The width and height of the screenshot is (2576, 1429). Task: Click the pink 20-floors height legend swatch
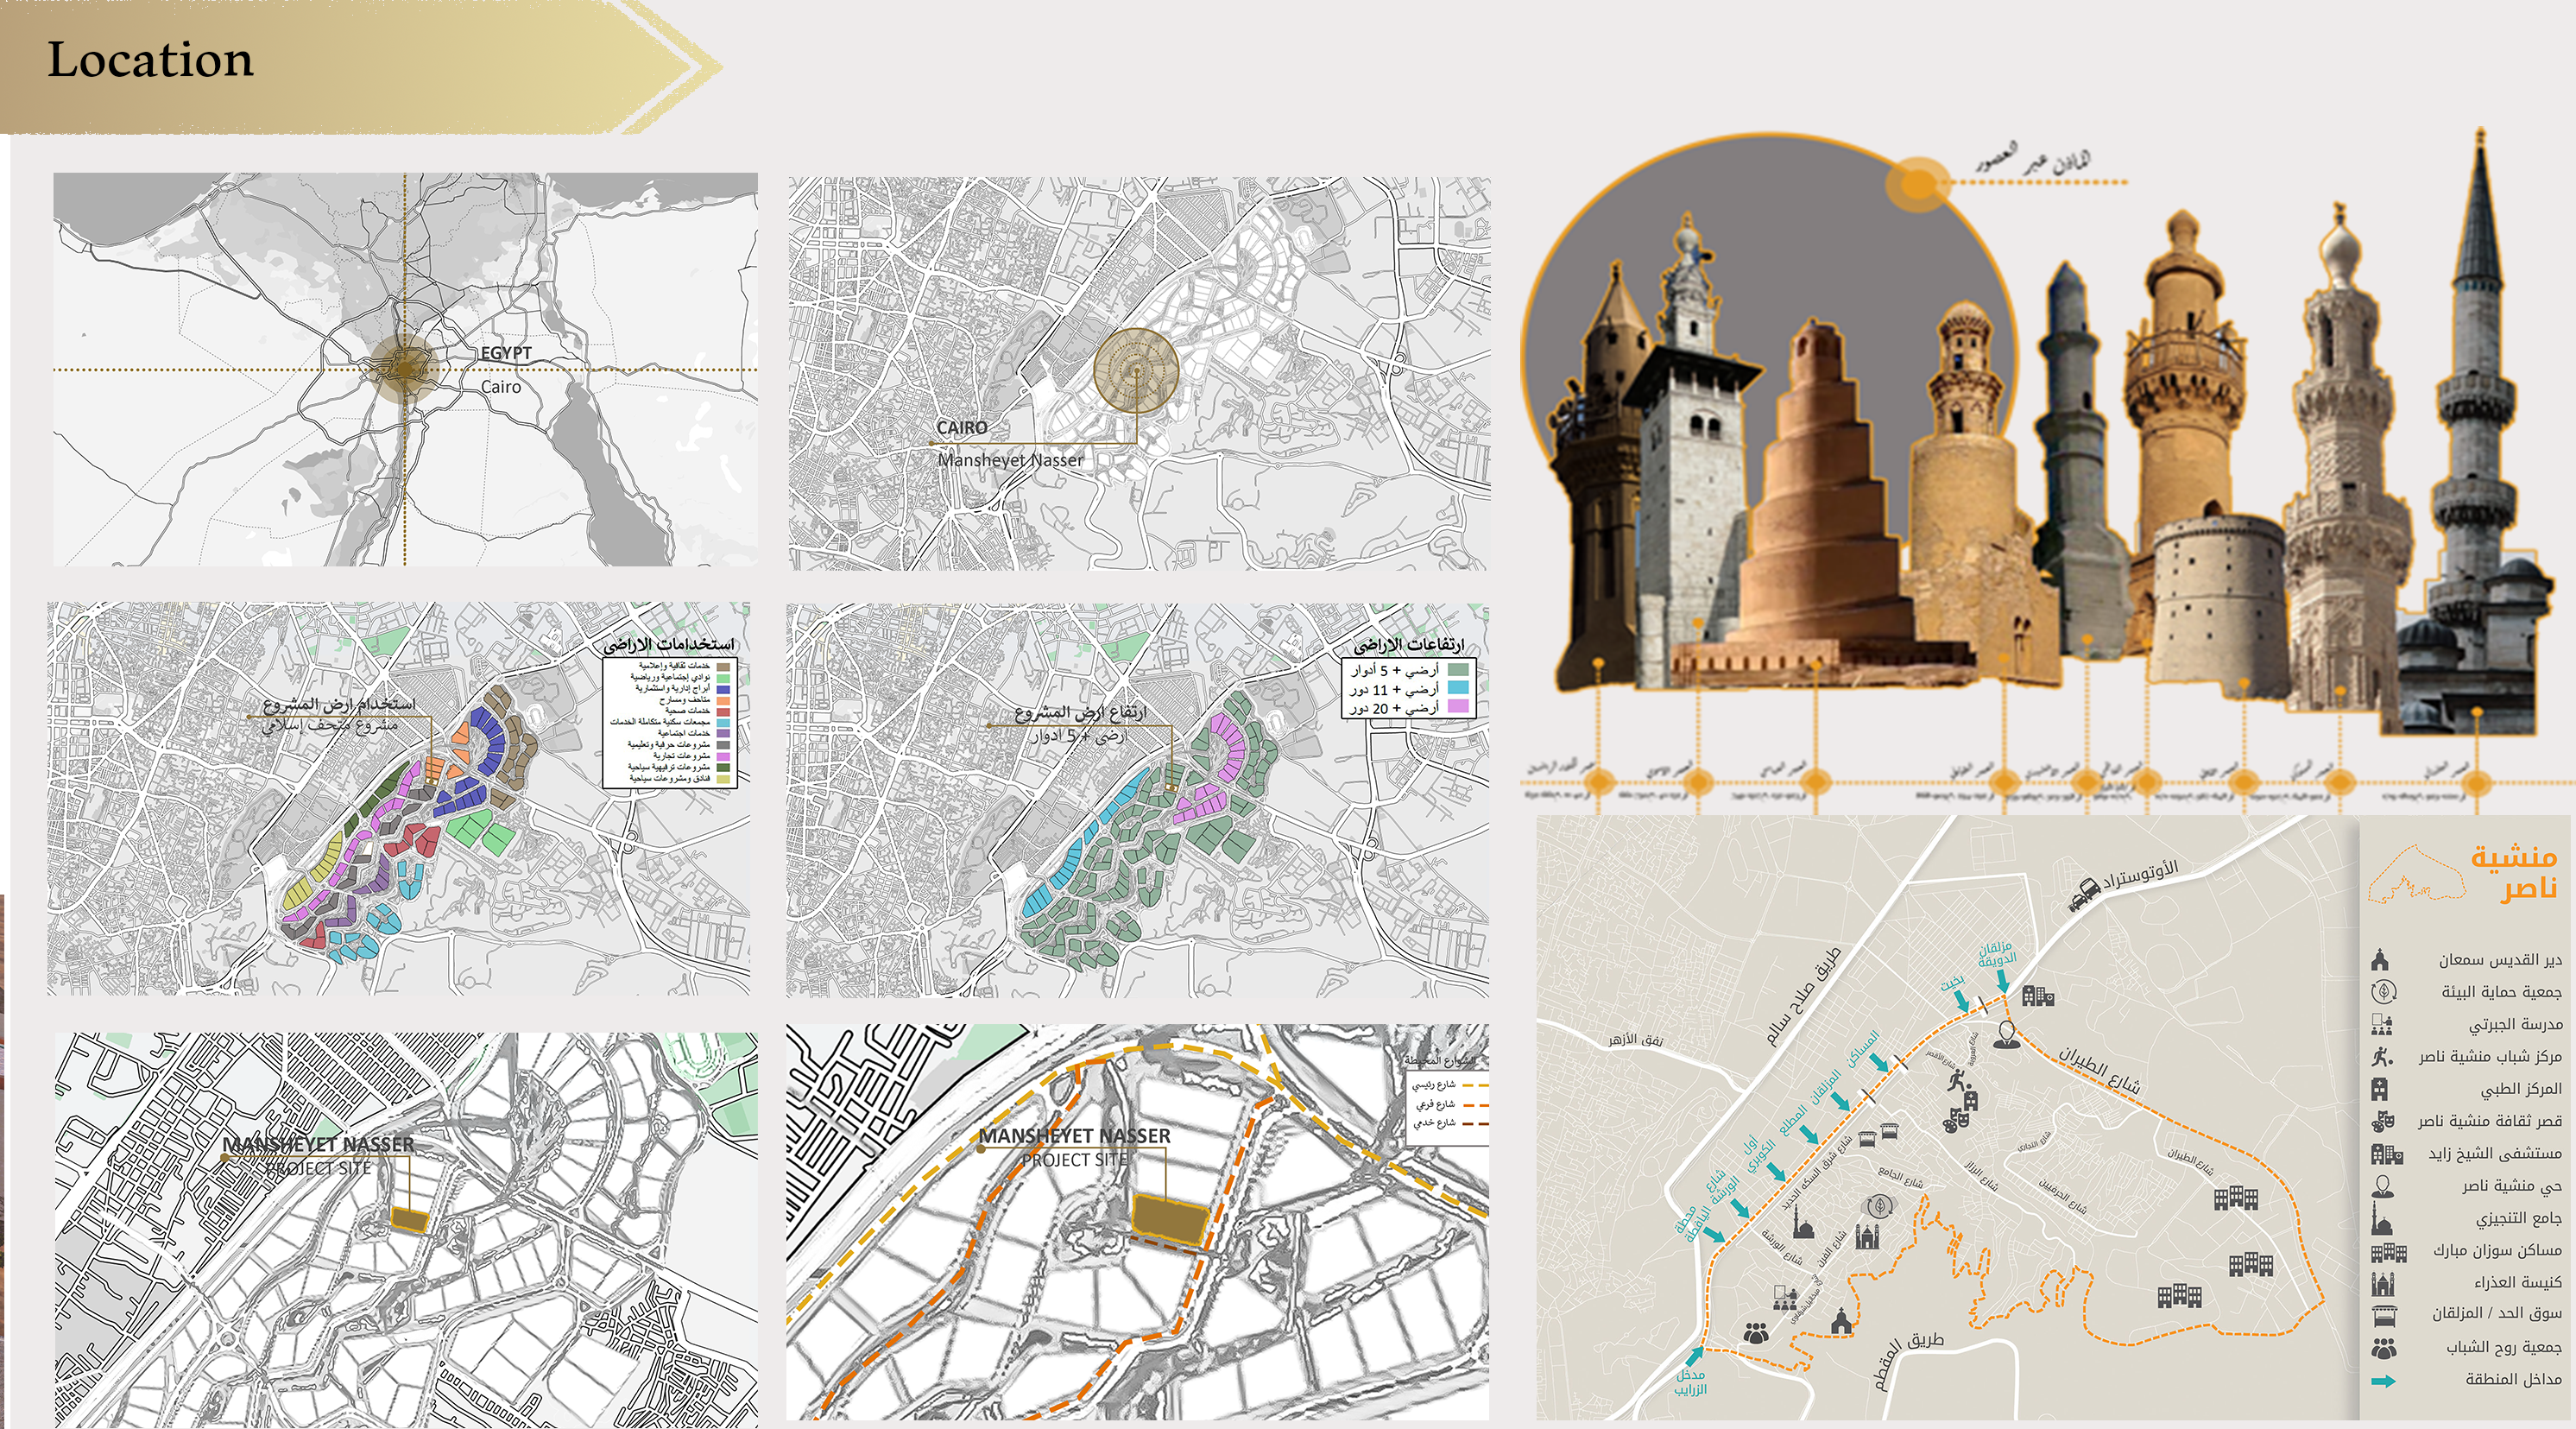click(1459, 707)
